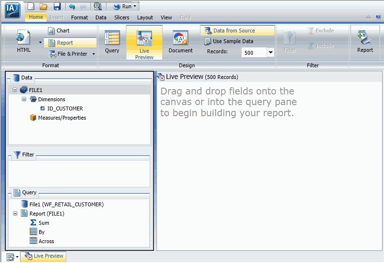Open the IA application menu button

click(12, 10)
